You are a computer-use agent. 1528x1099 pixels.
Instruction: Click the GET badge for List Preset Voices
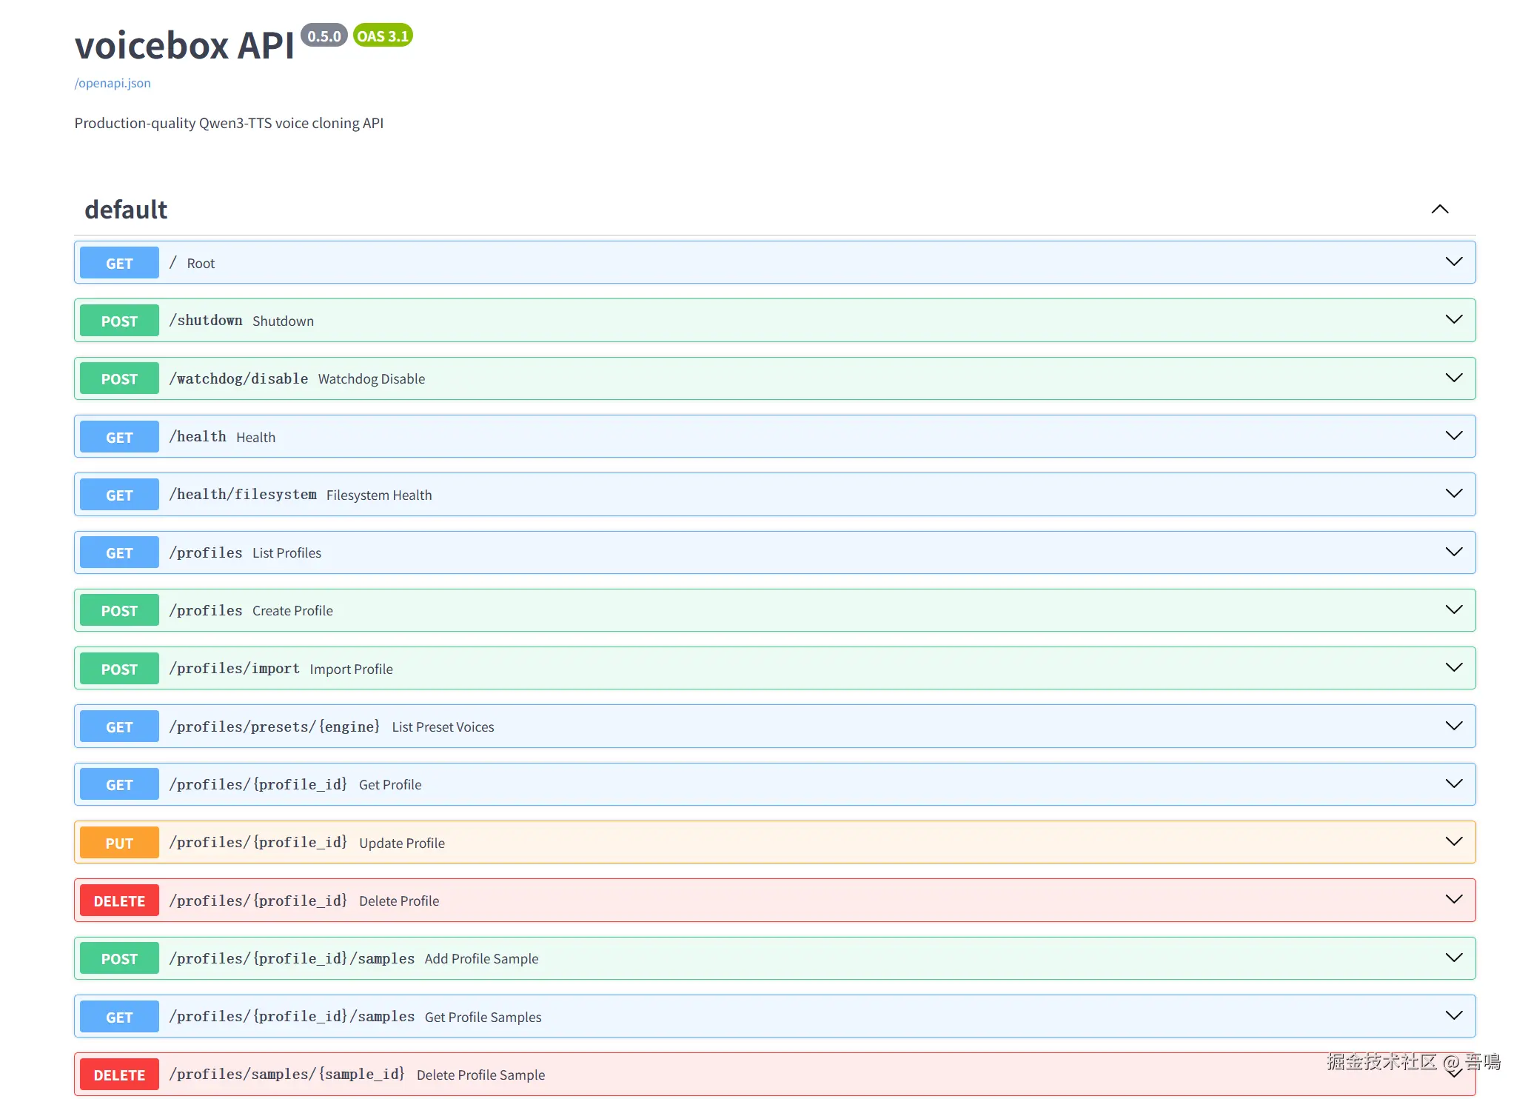[x=119, y=726]
